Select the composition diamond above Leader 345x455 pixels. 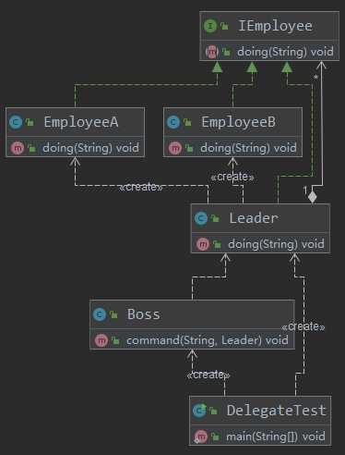tap(312, 196)
